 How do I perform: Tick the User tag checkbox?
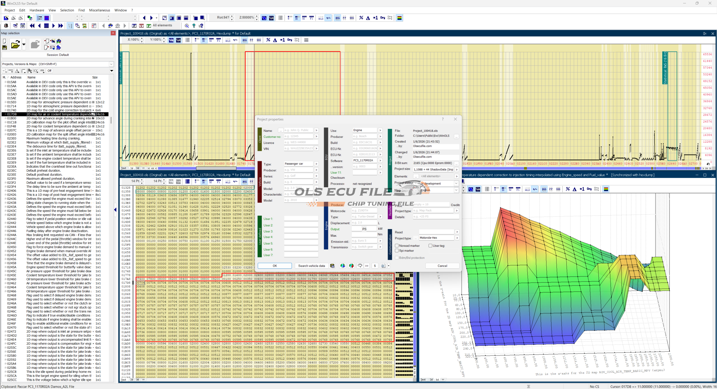pos(430,246)
